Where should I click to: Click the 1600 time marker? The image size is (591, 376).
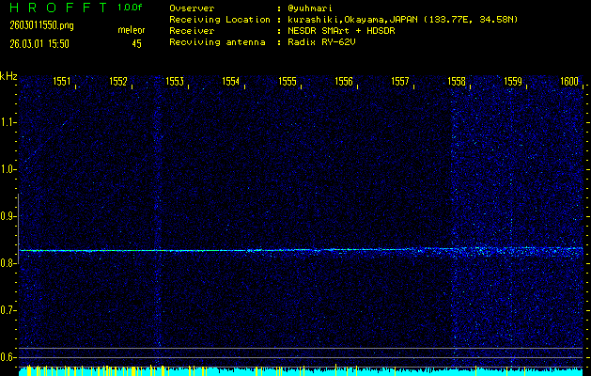(x=569, y=82)
